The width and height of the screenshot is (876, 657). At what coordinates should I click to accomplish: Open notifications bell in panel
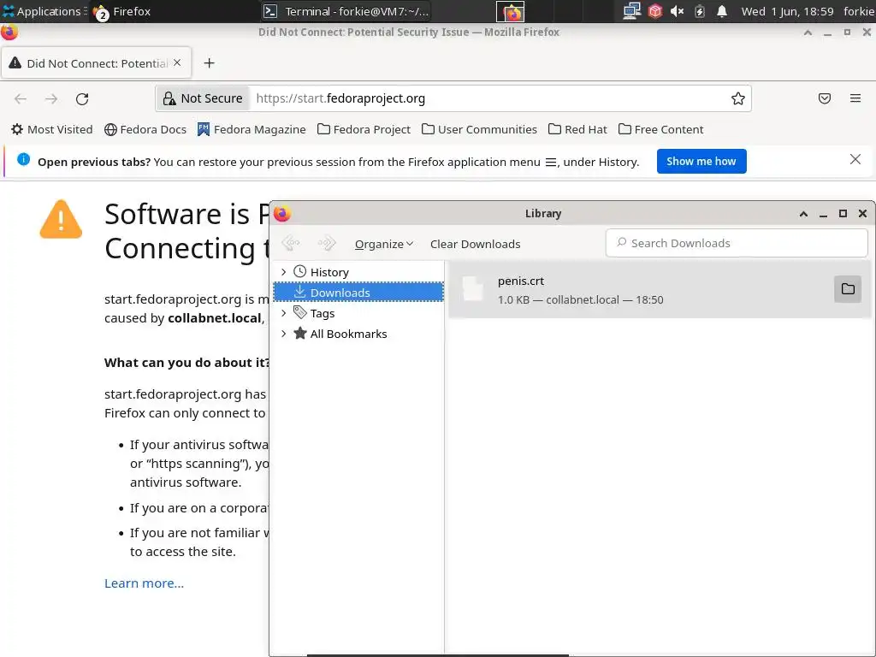click(722, 11)
